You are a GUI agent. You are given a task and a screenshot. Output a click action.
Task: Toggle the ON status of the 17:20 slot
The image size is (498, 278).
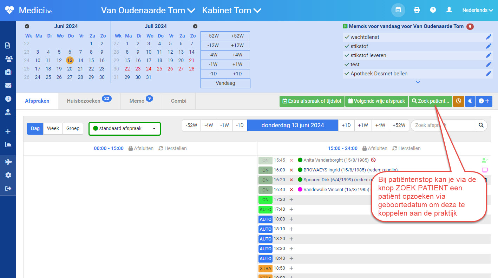pos(266,199)
